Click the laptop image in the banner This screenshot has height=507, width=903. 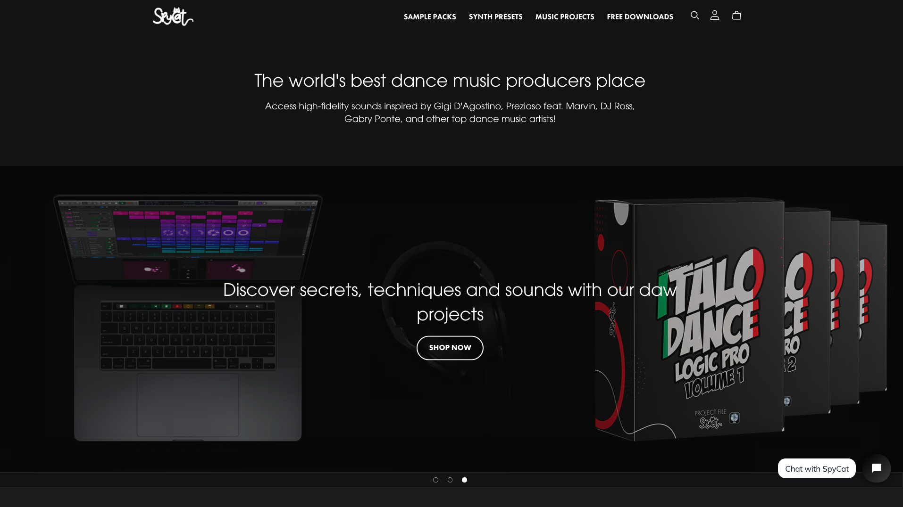[188, 318]
